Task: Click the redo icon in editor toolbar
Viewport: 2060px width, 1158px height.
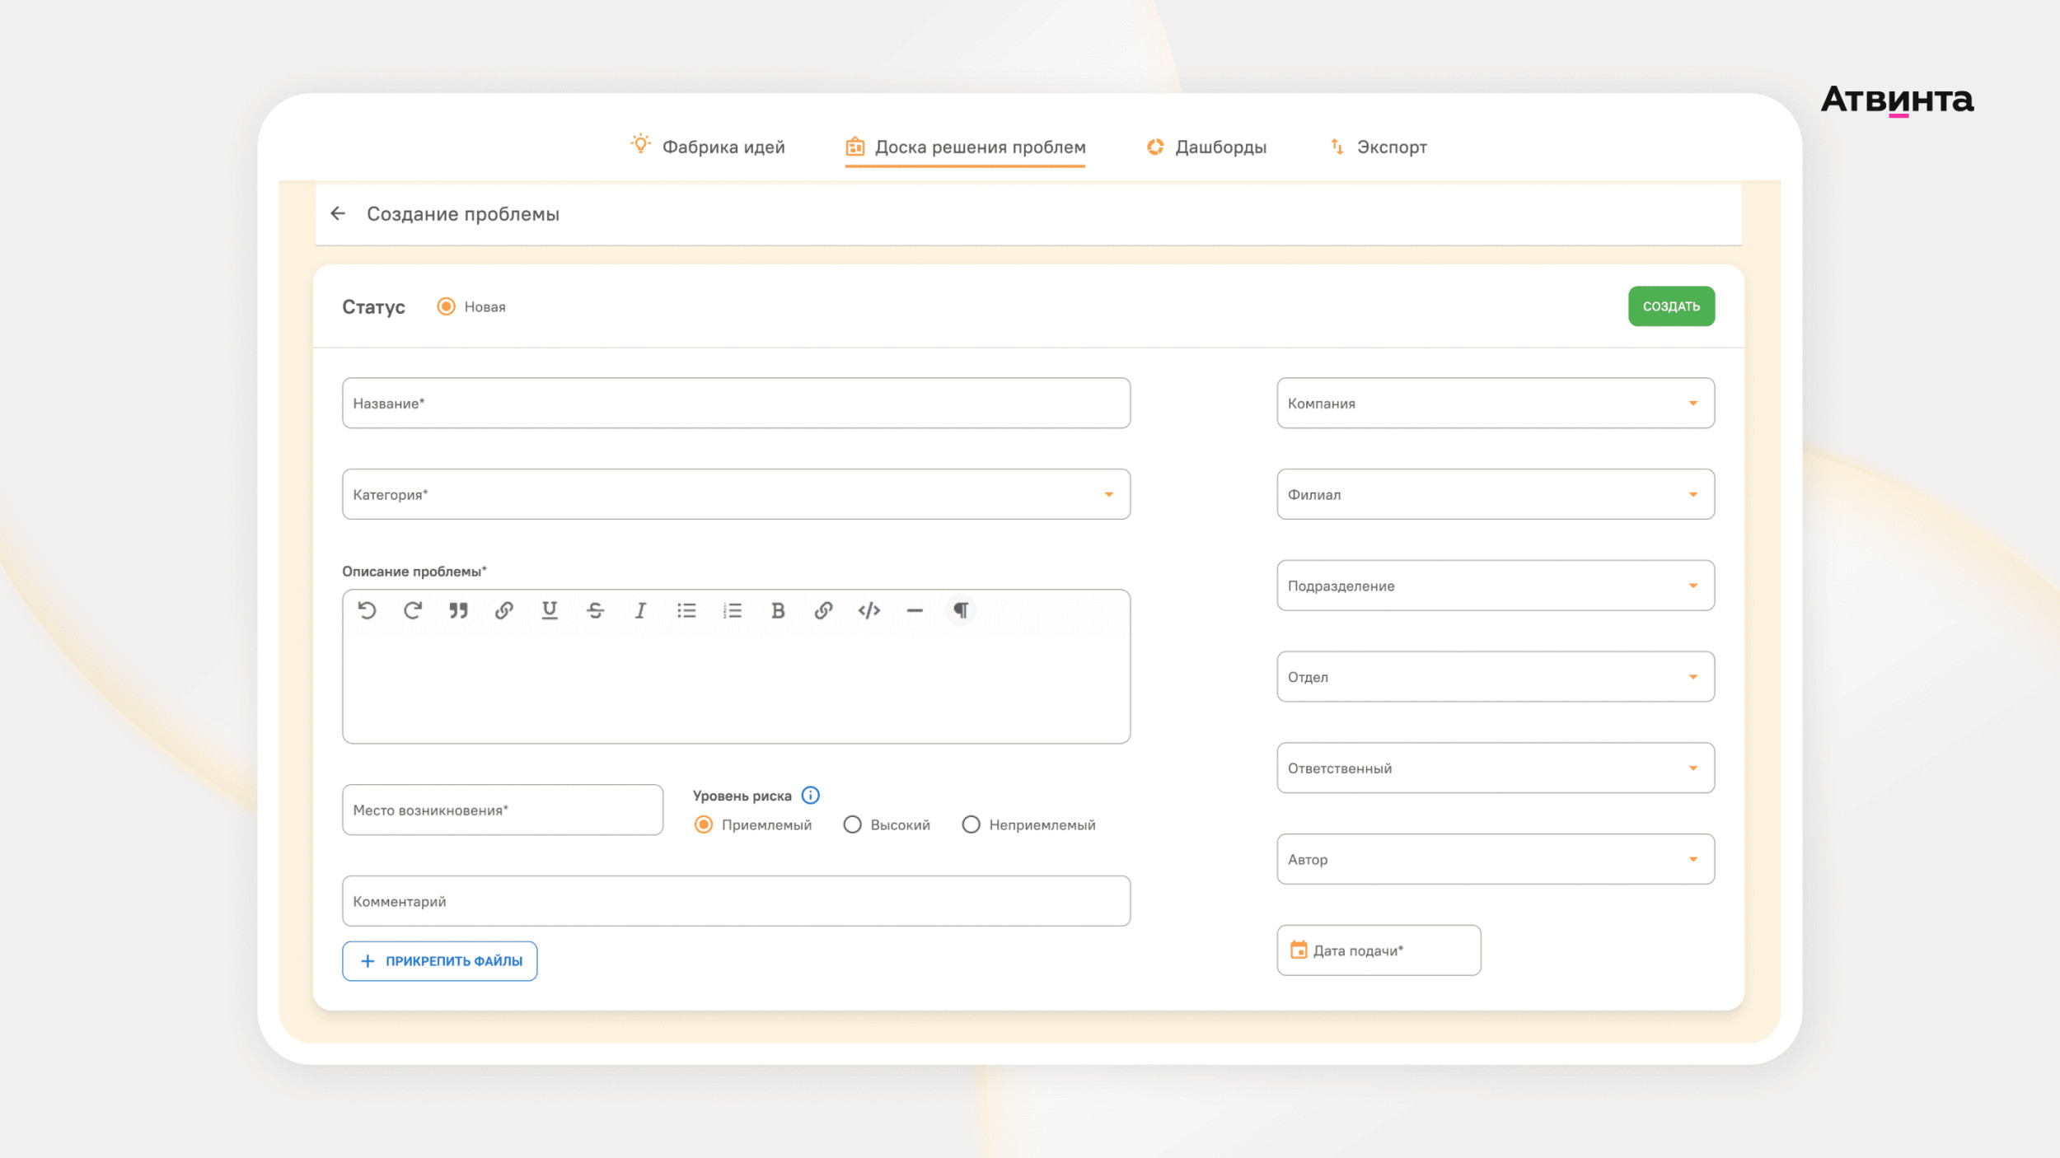Action: pos(413,610)
